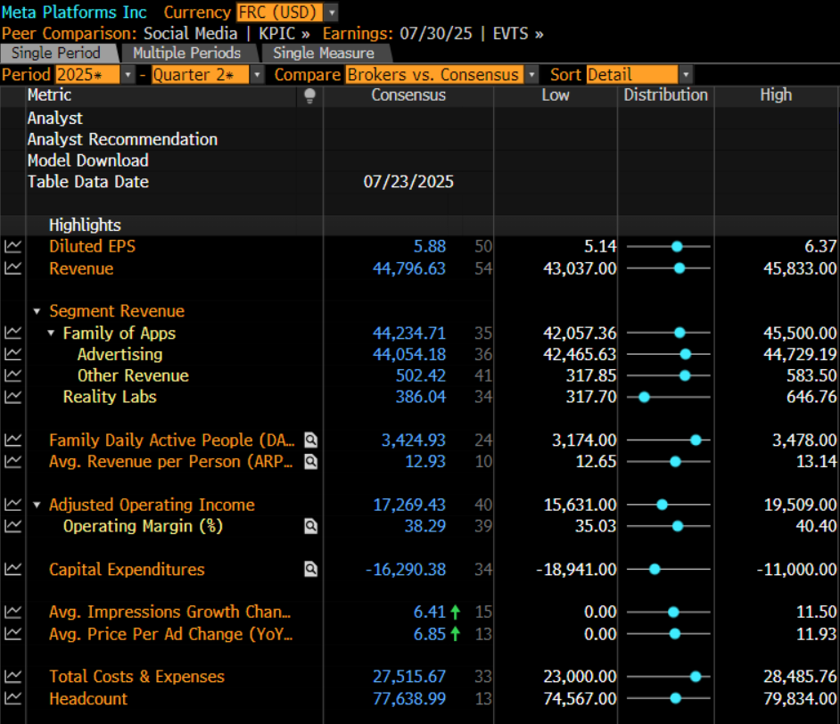Open chart icon for Avg. Price Per Ad
Image resolution: width=840 pixels, height=724 pixels.
click(12, 634)
